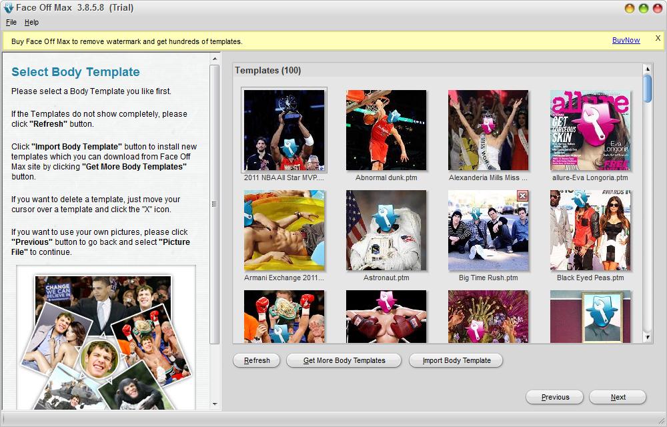The image size is (667, 427).
Task: Select the allure-Eva Longoria magazine template
Action: [x=590, y=131]
